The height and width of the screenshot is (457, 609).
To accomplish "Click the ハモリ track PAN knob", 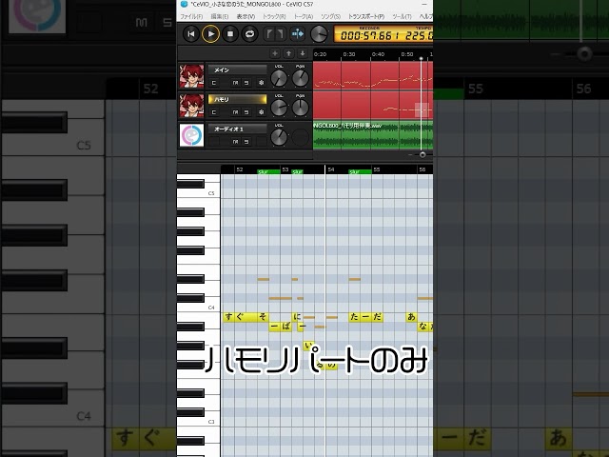I will pos(301,108).
